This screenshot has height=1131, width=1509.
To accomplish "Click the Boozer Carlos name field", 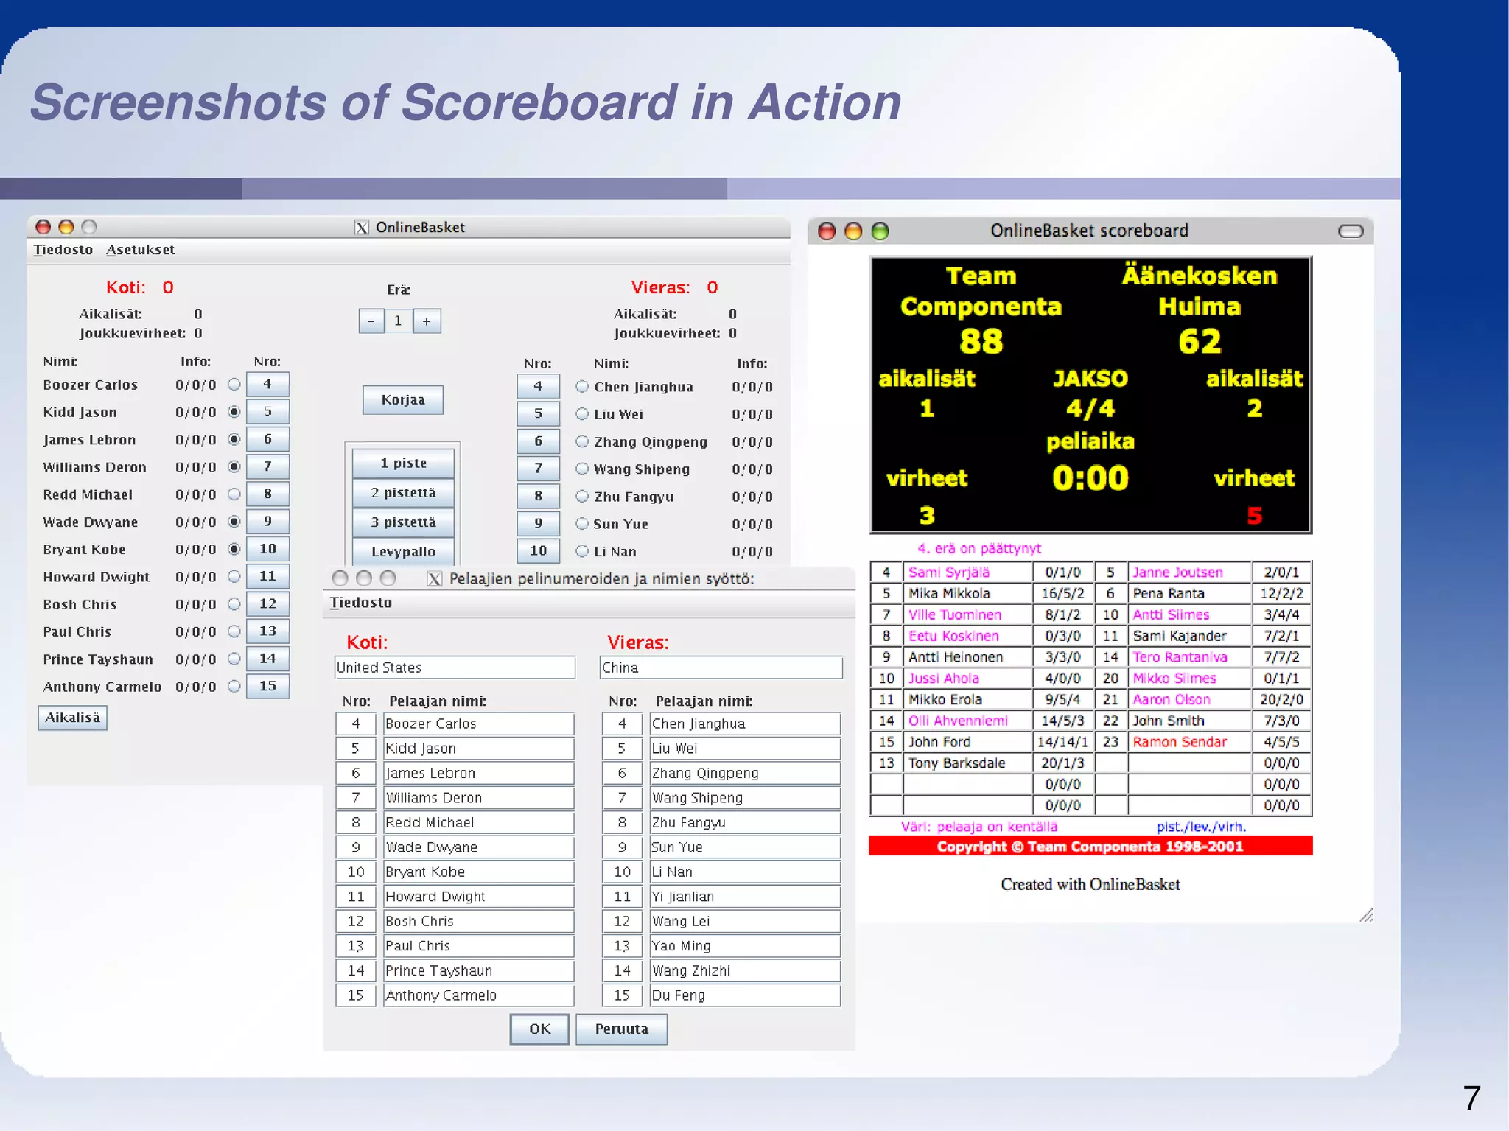I will [x=479, y=724].
